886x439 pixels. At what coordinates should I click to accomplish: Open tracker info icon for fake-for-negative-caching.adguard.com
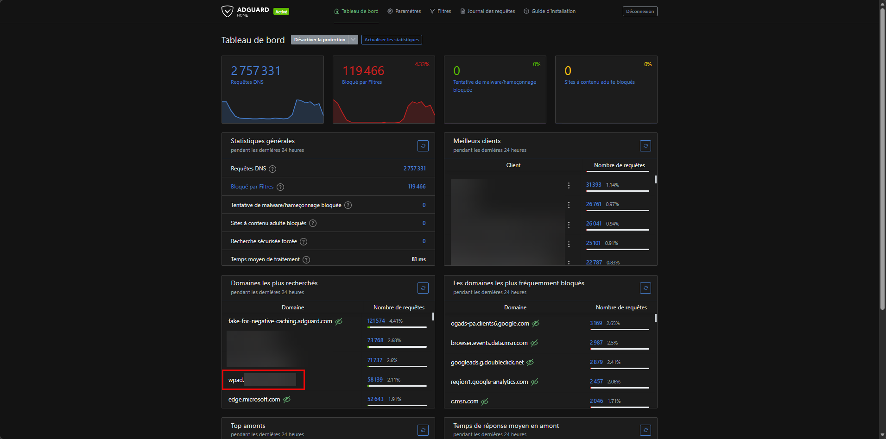point(339,321)
